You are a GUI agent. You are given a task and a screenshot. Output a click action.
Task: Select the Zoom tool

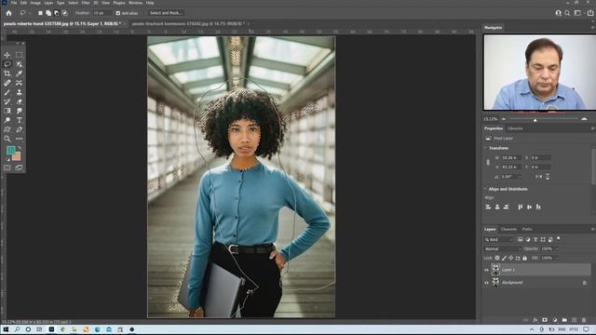pos(7,139)
